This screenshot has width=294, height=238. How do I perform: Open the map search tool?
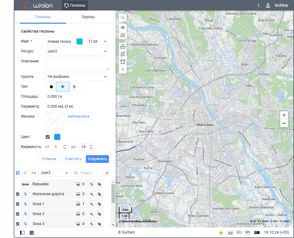[123, 18]
